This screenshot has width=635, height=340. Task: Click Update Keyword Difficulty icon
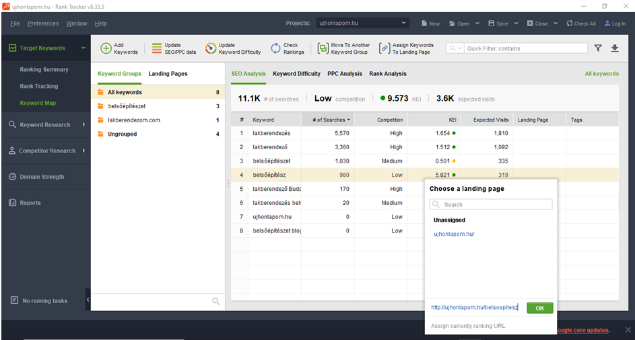pos(211,48)
